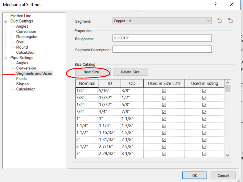Close the Mechanical Settings dialog

(232, 4)
